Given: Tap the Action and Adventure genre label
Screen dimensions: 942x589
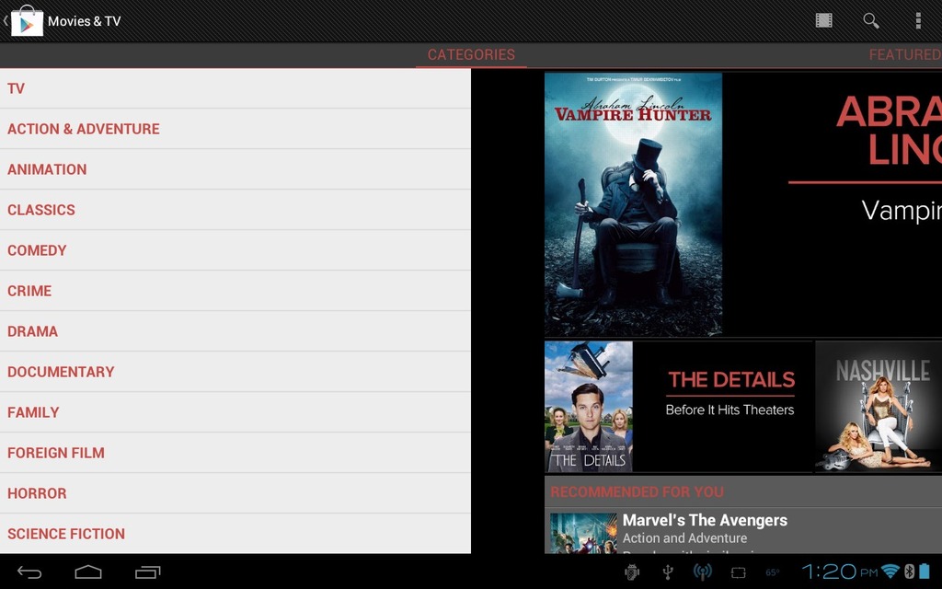Looking at the screenshot, I should coord(684,537).
